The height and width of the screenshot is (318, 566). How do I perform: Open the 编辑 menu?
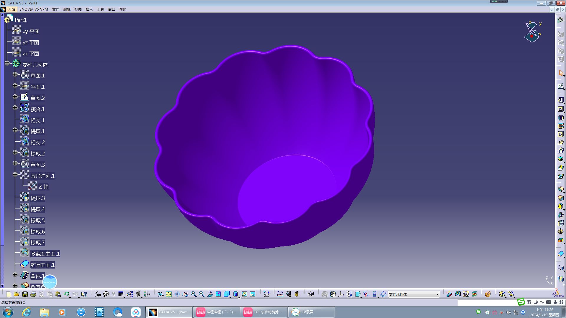tap(67, 9)
